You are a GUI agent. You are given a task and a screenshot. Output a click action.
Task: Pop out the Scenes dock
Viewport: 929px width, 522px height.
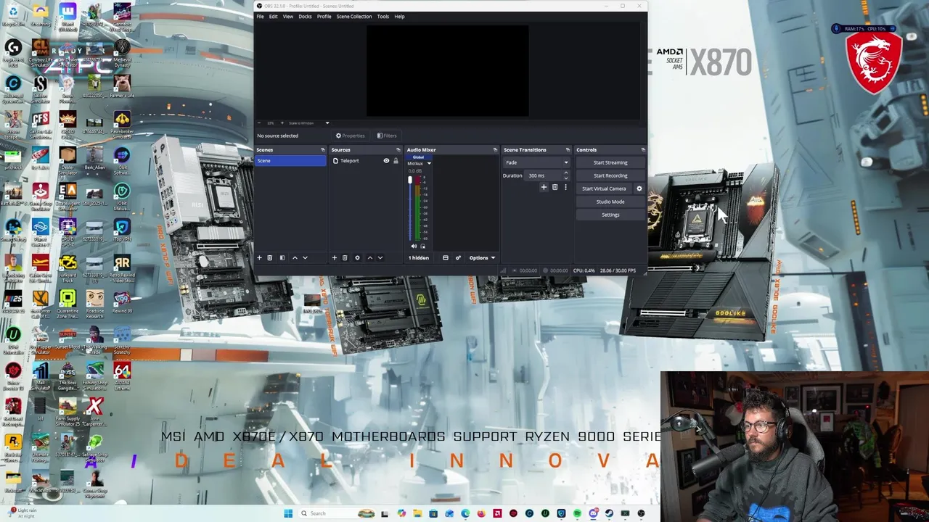322,150
